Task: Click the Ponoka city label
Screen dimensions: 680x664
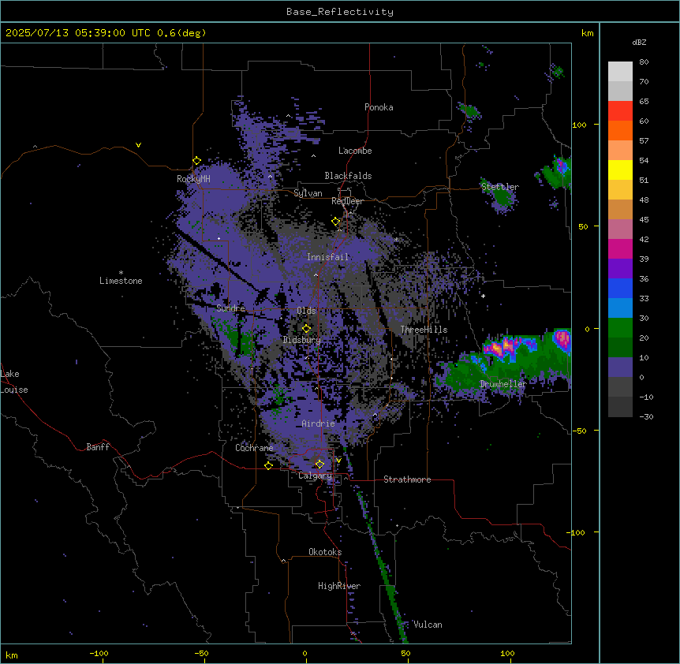Action: click(x=379, y=107)
